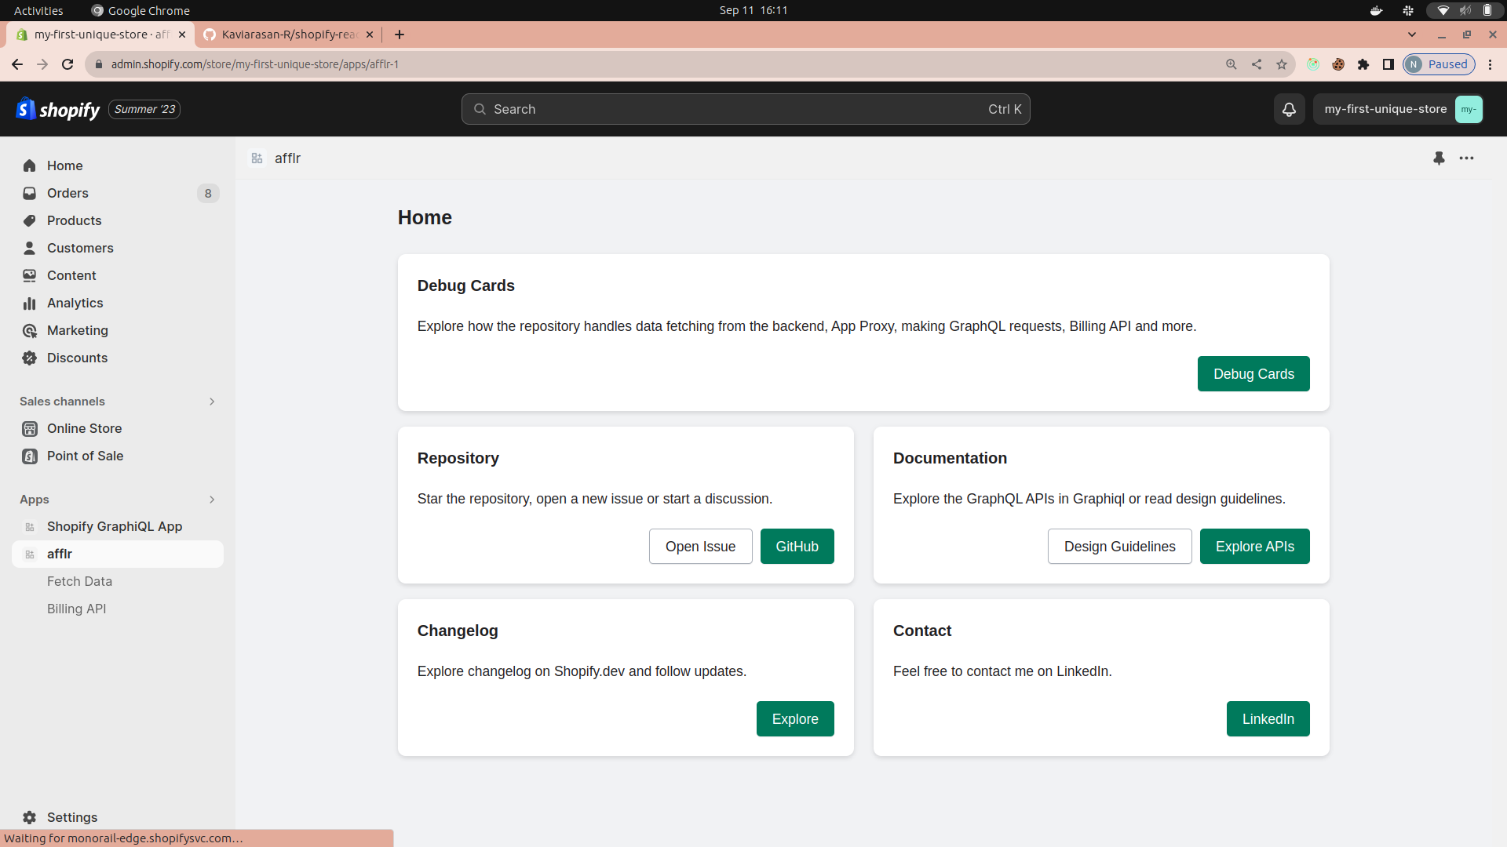Select Discounts in the sidebar
The image size is (1507, 847).
pos(78,358)
